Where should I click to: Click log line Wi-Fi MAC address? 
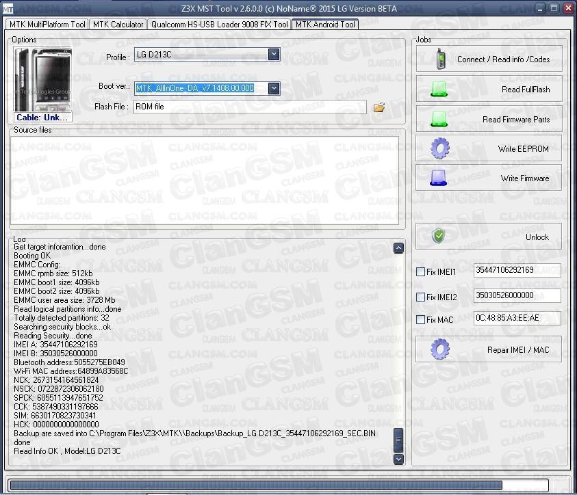click(71, 371)
